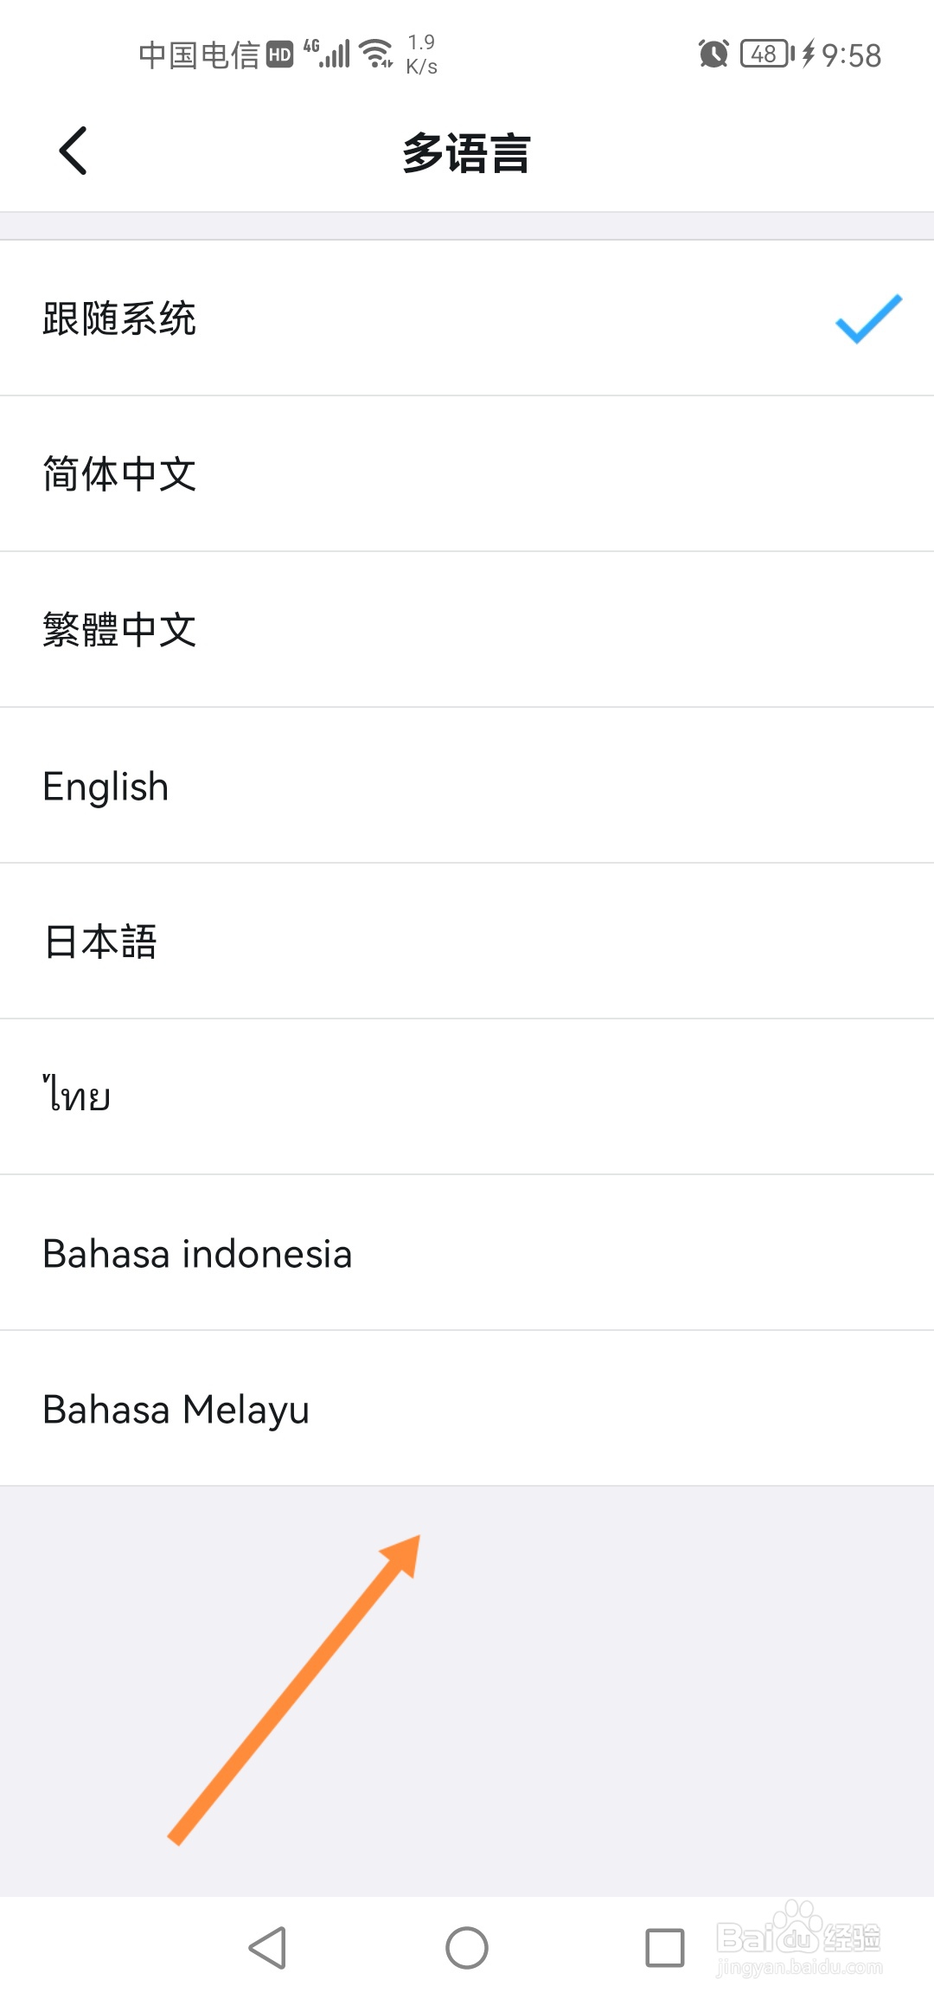
Task: Choose 日本語 from language list
Action: [x=100, y=942]
